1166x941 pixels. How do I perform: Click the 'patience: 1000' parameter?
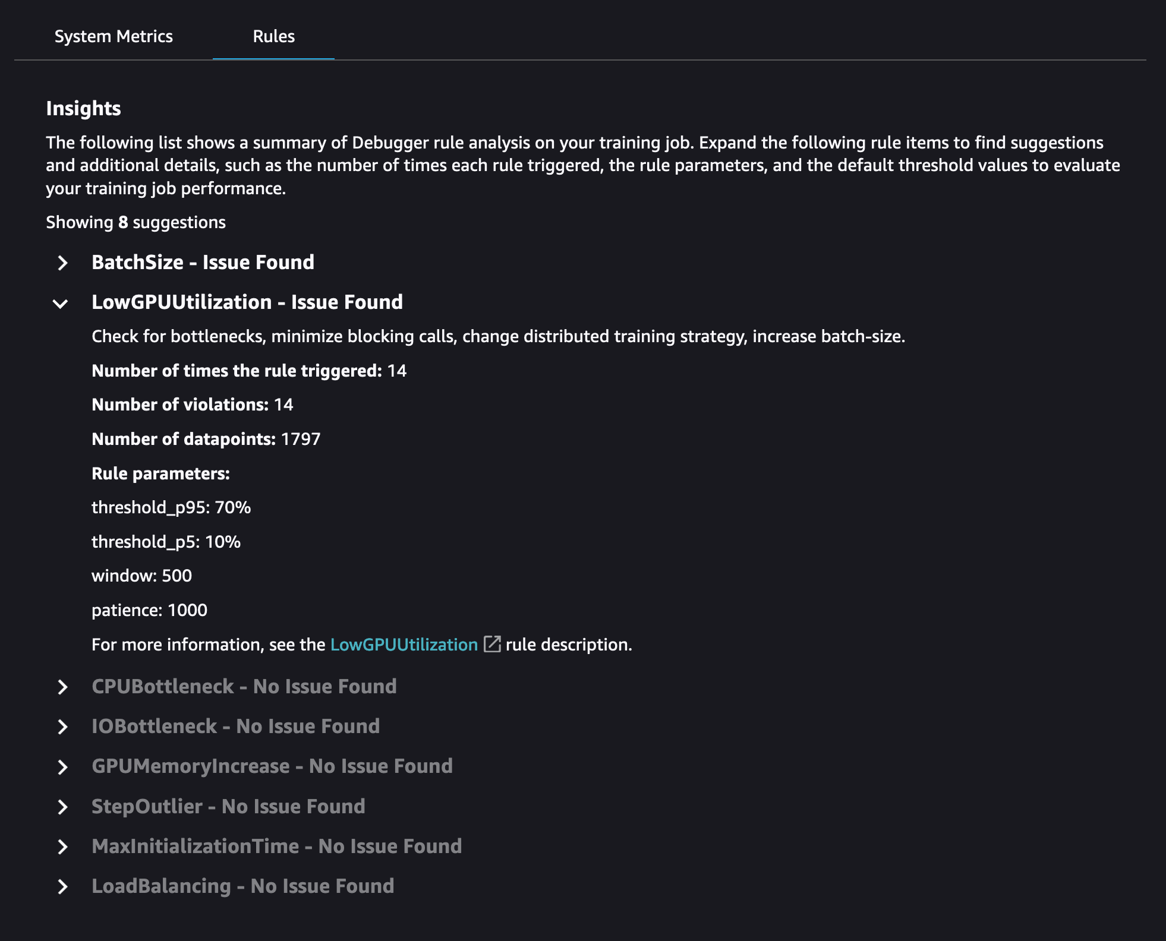[149, 610]
